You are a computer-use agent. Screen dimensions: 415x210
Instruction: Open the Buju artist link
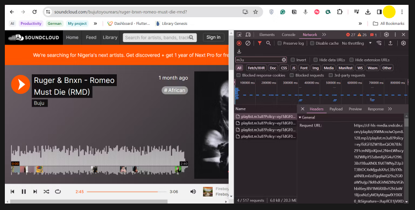[39, 103]
